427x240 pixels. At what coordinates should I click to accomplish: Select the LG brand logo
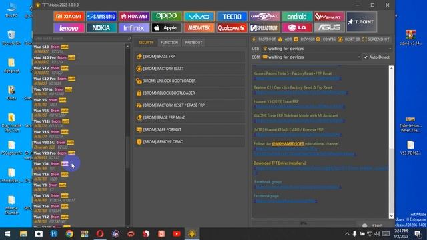point(297,28)
